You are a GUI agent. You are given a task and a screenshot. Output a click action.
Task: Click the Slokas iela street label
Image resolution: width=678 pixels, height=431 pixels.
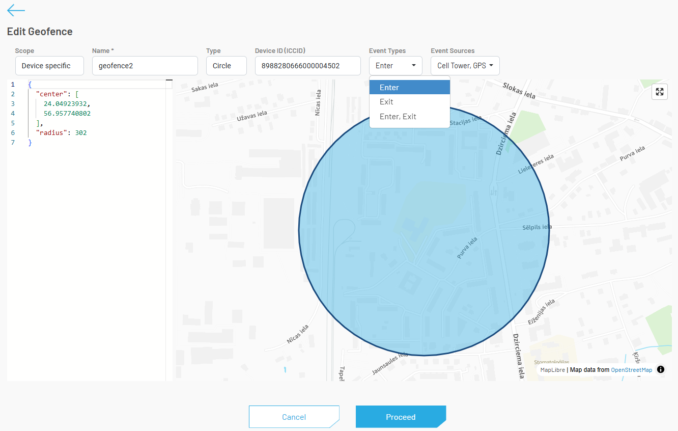(x=519, y=90)
